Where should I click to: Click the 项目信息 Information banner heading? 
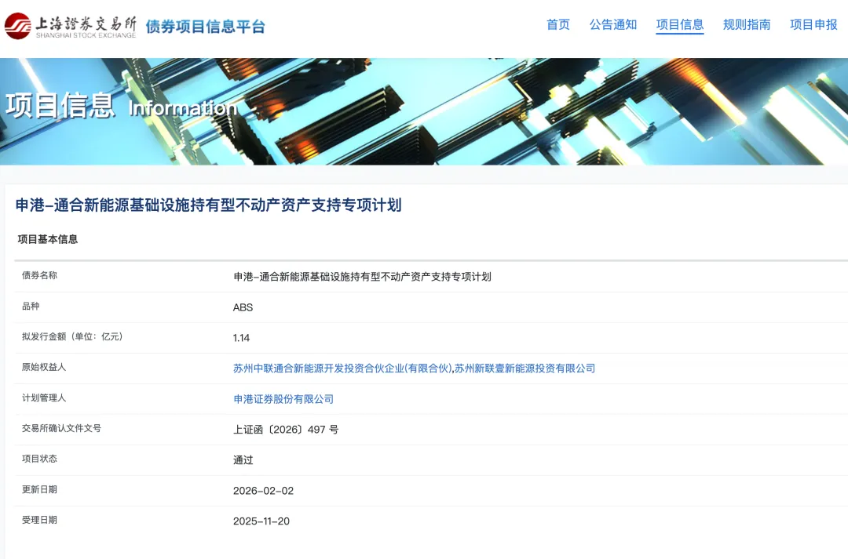pos(122,106)
